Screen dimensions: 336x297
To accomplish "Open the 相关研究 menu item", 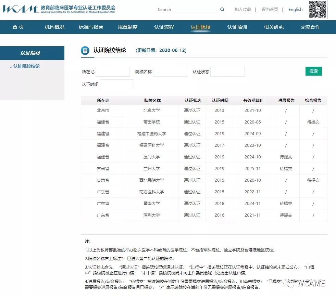I will click(274, 27).
